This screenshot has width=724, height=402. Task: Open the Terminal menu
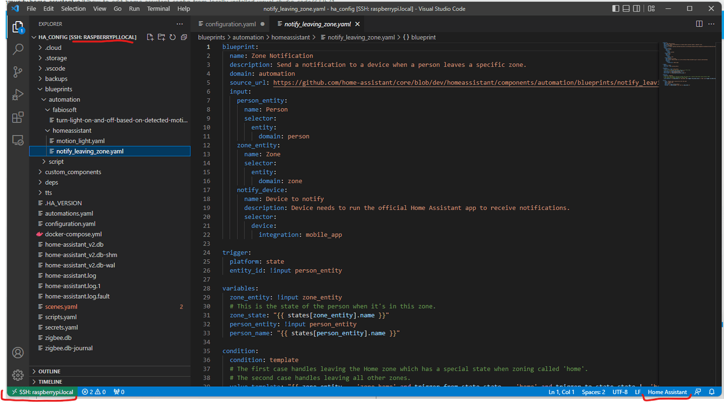click(158, 8)
